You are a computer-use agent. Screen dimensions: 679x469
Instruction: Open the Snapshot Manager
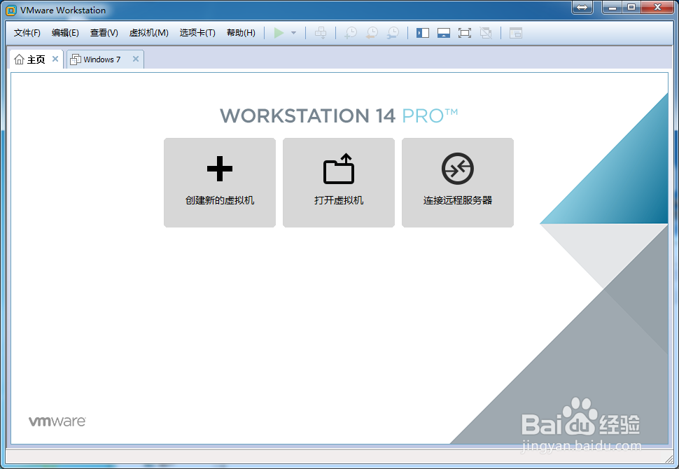tap(393, 32)
